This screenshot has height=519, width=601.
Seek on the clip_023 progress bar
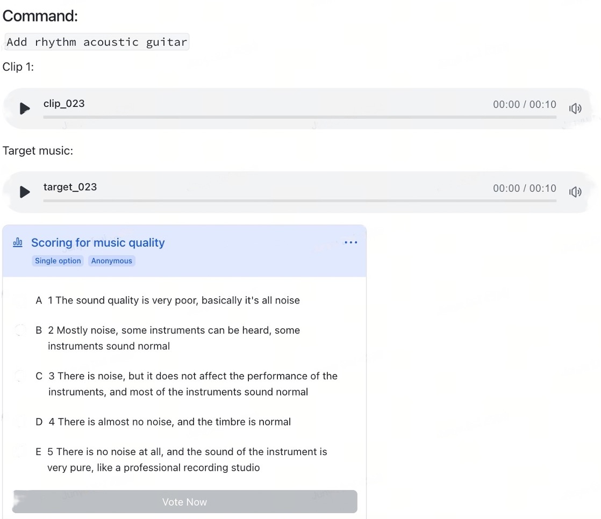(299, 117)
